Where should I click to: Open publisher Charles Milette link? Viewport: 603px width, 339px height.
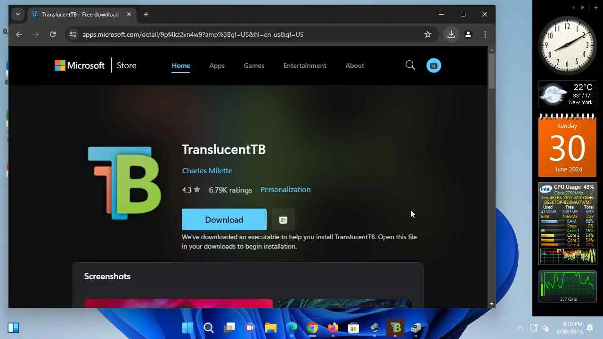tap(207, 170)
